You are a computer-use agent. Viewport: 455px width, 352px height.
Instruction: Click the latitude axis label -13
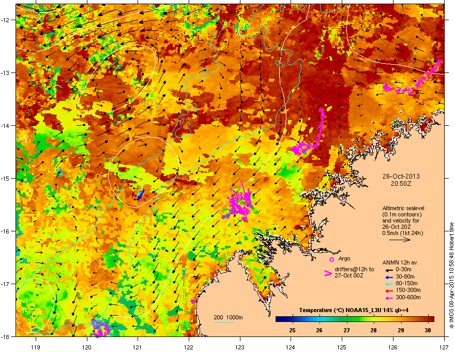pos(5,73)
